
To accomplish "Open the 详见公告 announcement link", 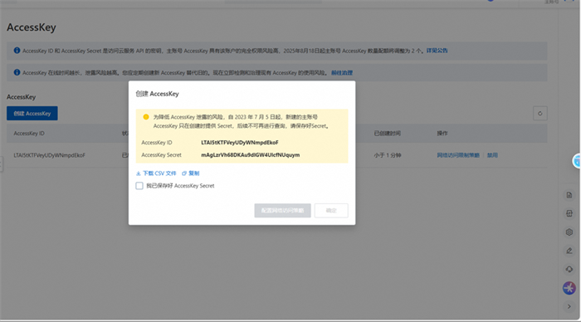I will tap(437, 51).
